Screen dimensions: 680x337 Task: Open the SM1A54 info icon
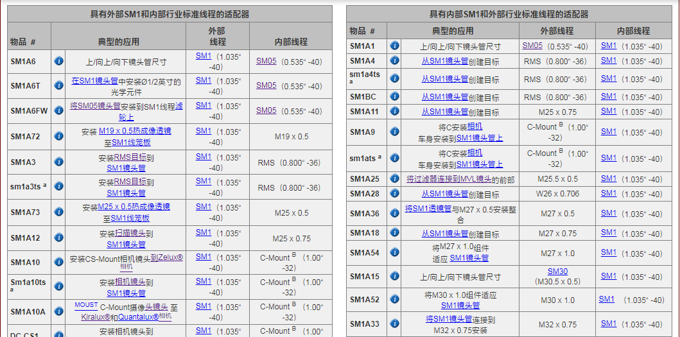pos(395,253)
